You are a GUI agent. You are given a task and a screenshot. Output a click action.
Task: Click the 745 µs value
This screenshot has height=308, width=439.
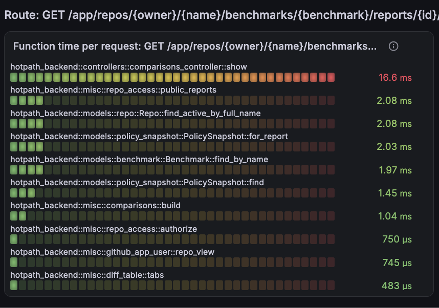[x=397, y=262]
